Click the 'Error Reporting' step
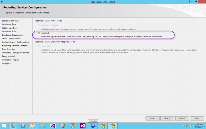 [x=8, y=49]
